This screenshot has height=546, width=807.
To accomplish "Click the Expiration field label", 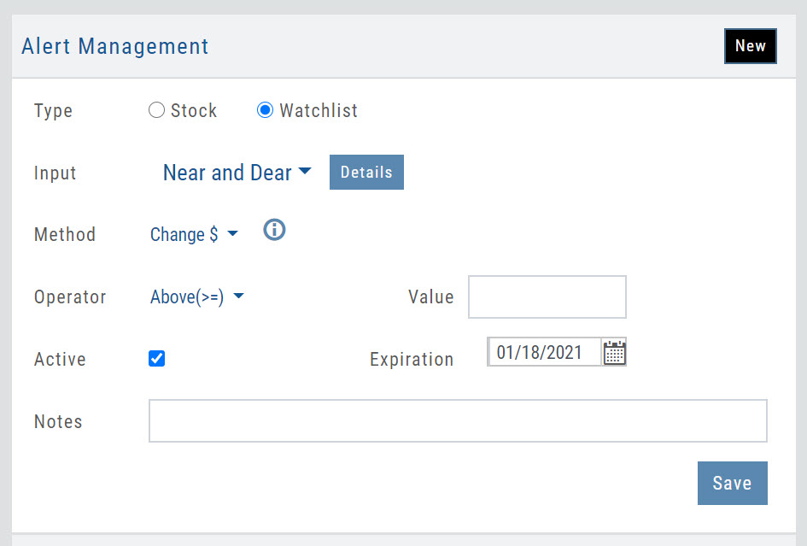I will [412, 360].
